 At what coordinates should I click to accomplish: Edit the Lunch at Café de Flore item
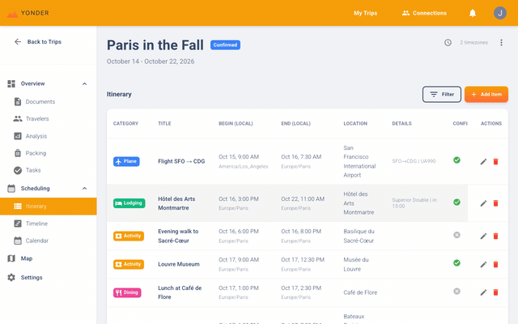tap(483, 292)
